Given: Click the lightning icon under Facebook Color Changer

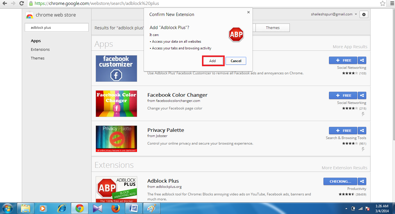Looking at the screenshot, I should coord(363,114).
